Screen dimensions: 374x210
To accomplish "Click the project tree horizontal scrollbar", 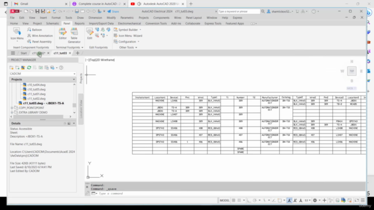I will (x=39, y=117).
